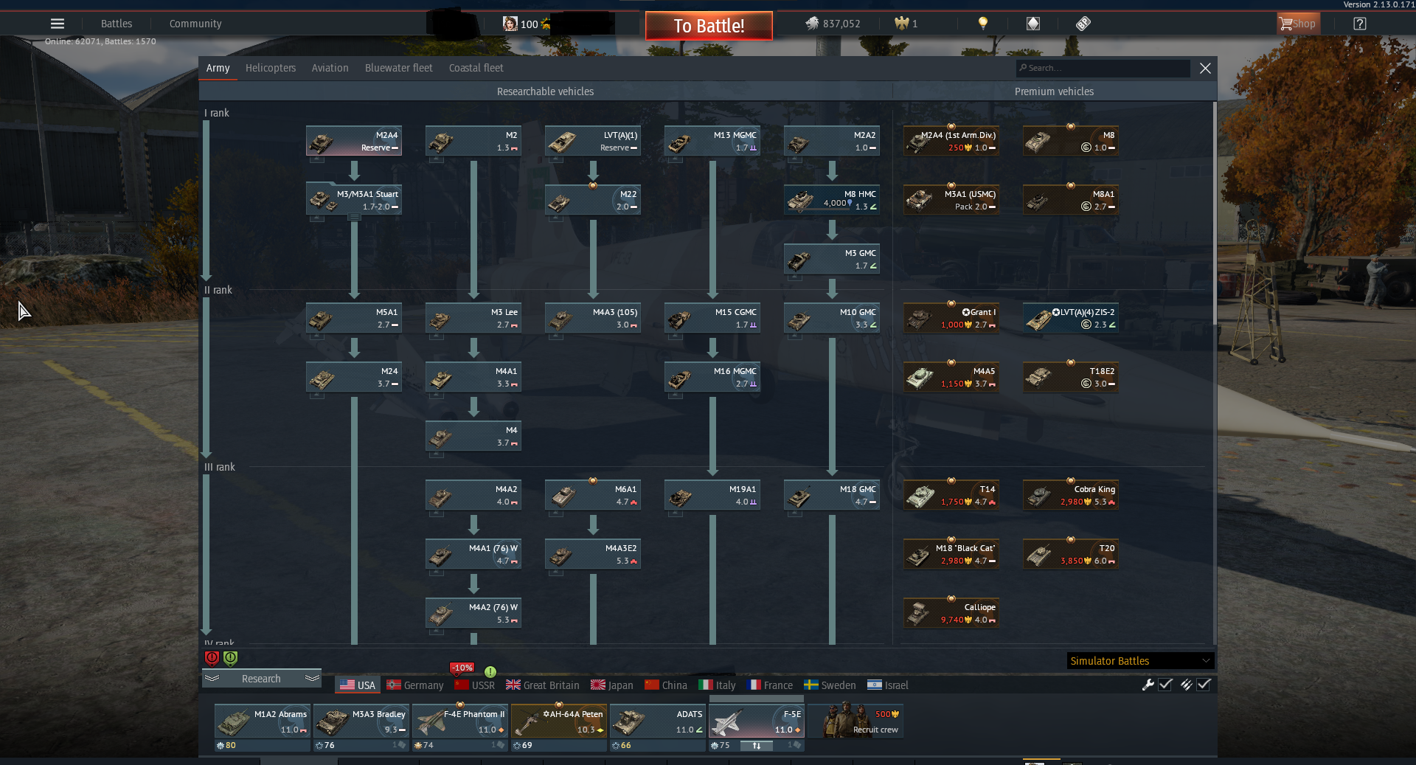Click the light bulb research points icon
This screenshot has width=1416, height=765.
pos(982,24)
